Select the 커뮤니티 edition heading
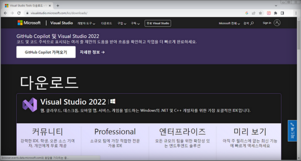Image resolution: width=301 pixels, height=161 pixels. (47, 132)
